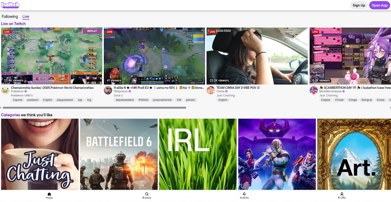Open the Browse search icon
This screenshot has width=391, height=202.
[147, 194]
